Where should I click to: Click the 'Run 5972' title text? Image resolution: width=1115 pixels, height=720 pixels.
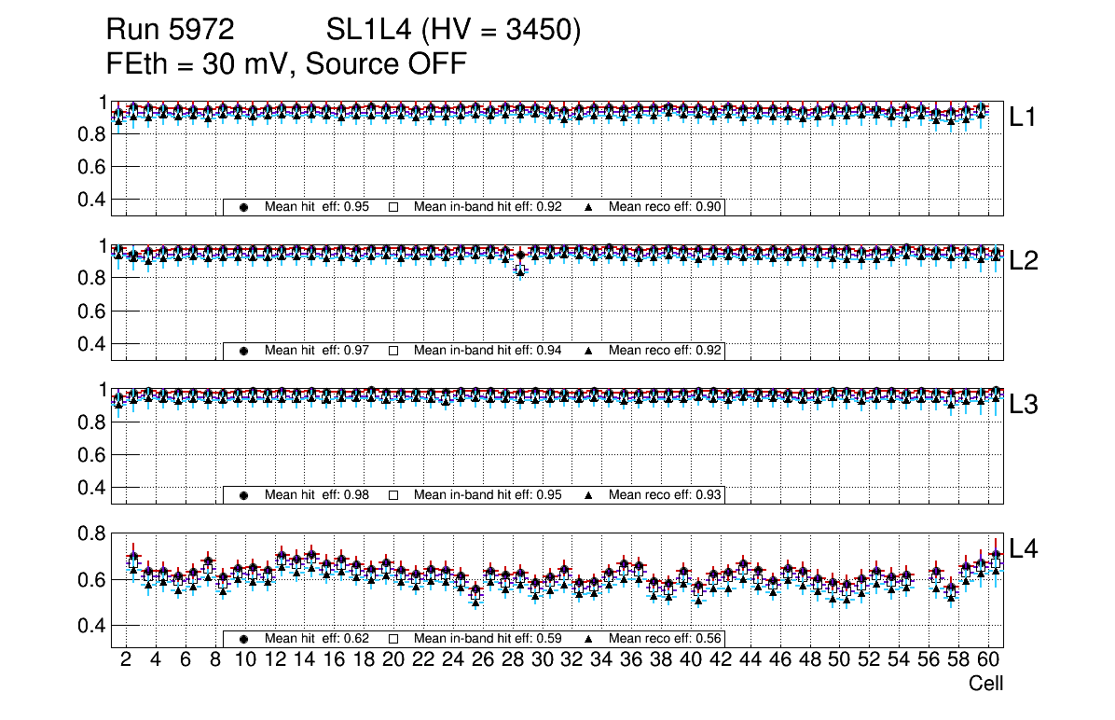point(170,31)
